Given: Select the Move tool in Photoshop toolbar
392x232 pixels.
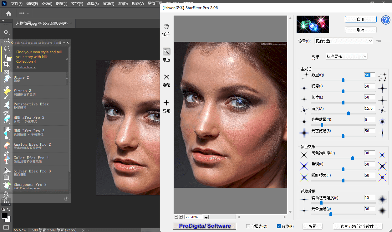Looking at the screenshot, I should click(x=6, y=32).
